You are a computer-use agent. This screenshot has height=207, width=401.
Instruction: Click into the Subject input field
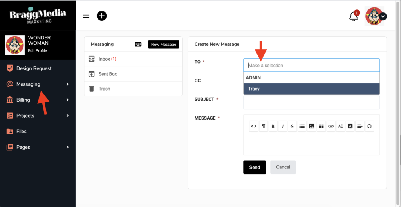311,103
